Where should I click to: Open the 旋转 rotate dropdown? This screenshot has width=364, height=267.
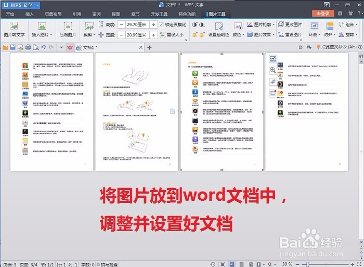point(348,35)
